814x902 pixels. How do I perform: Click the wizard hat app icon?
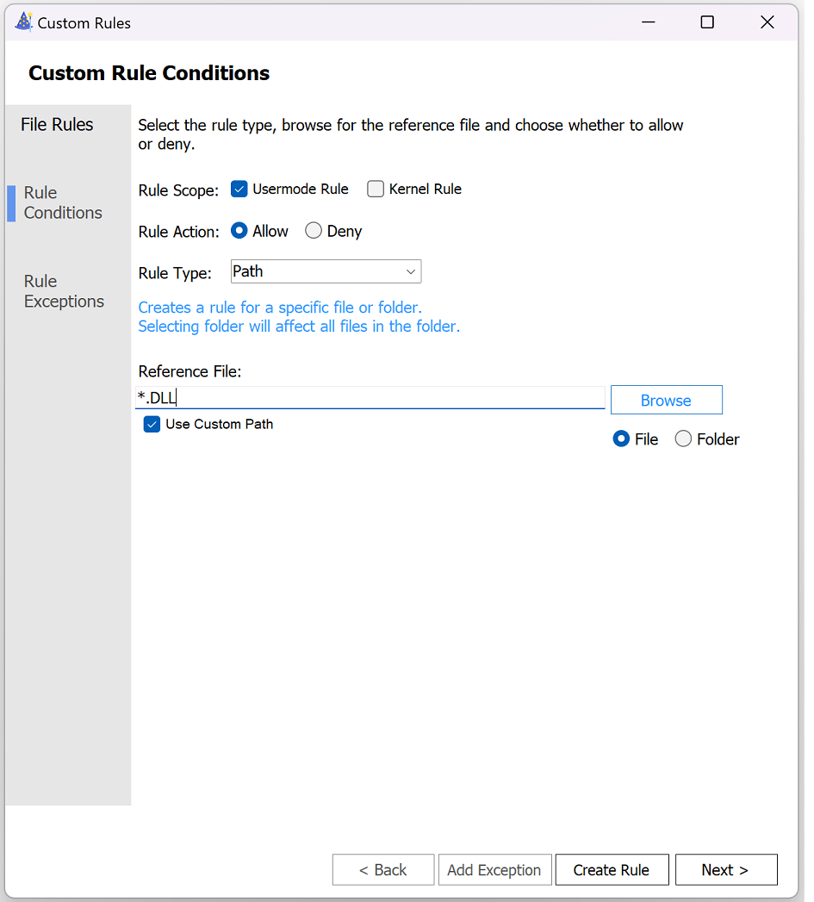(23, 23)
